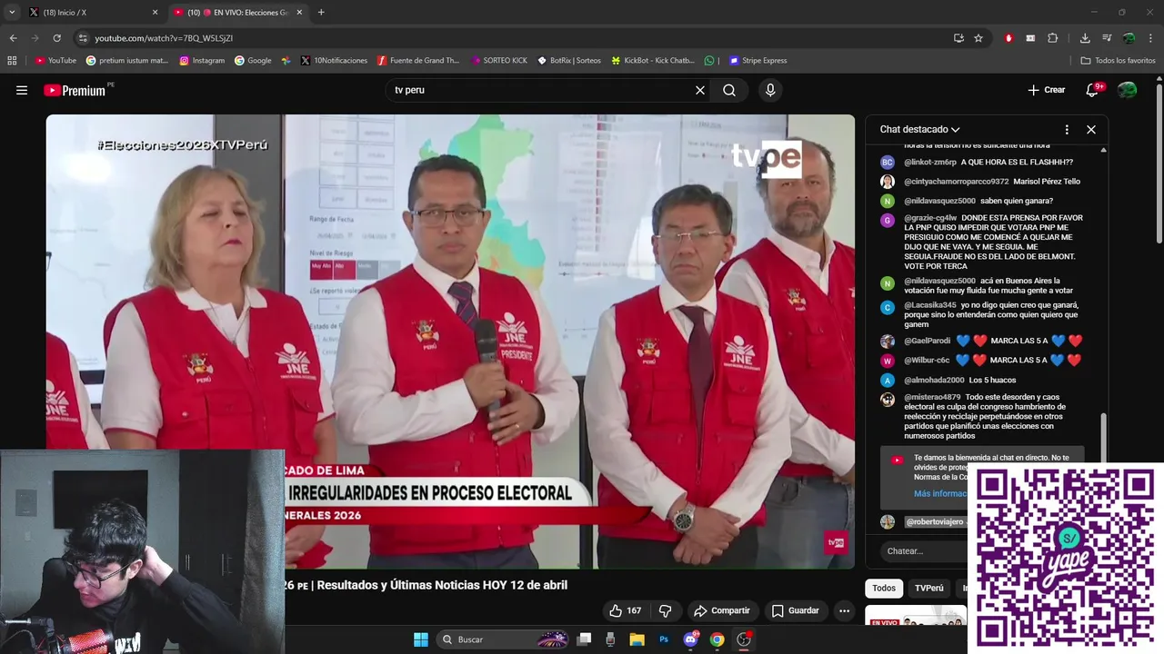The width and height of the screenshot is (1164, 654).
Task: Click the 'Crear' button
Action: coord(1046,90)
